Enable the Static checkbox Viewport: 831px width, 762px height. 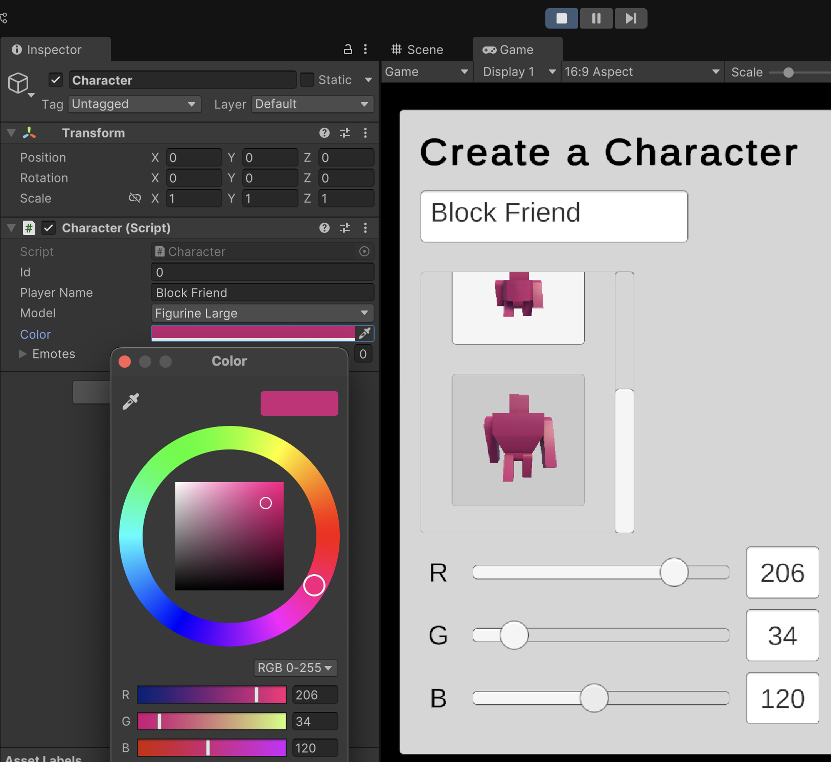pyautogui.click(x=307, y=80)
